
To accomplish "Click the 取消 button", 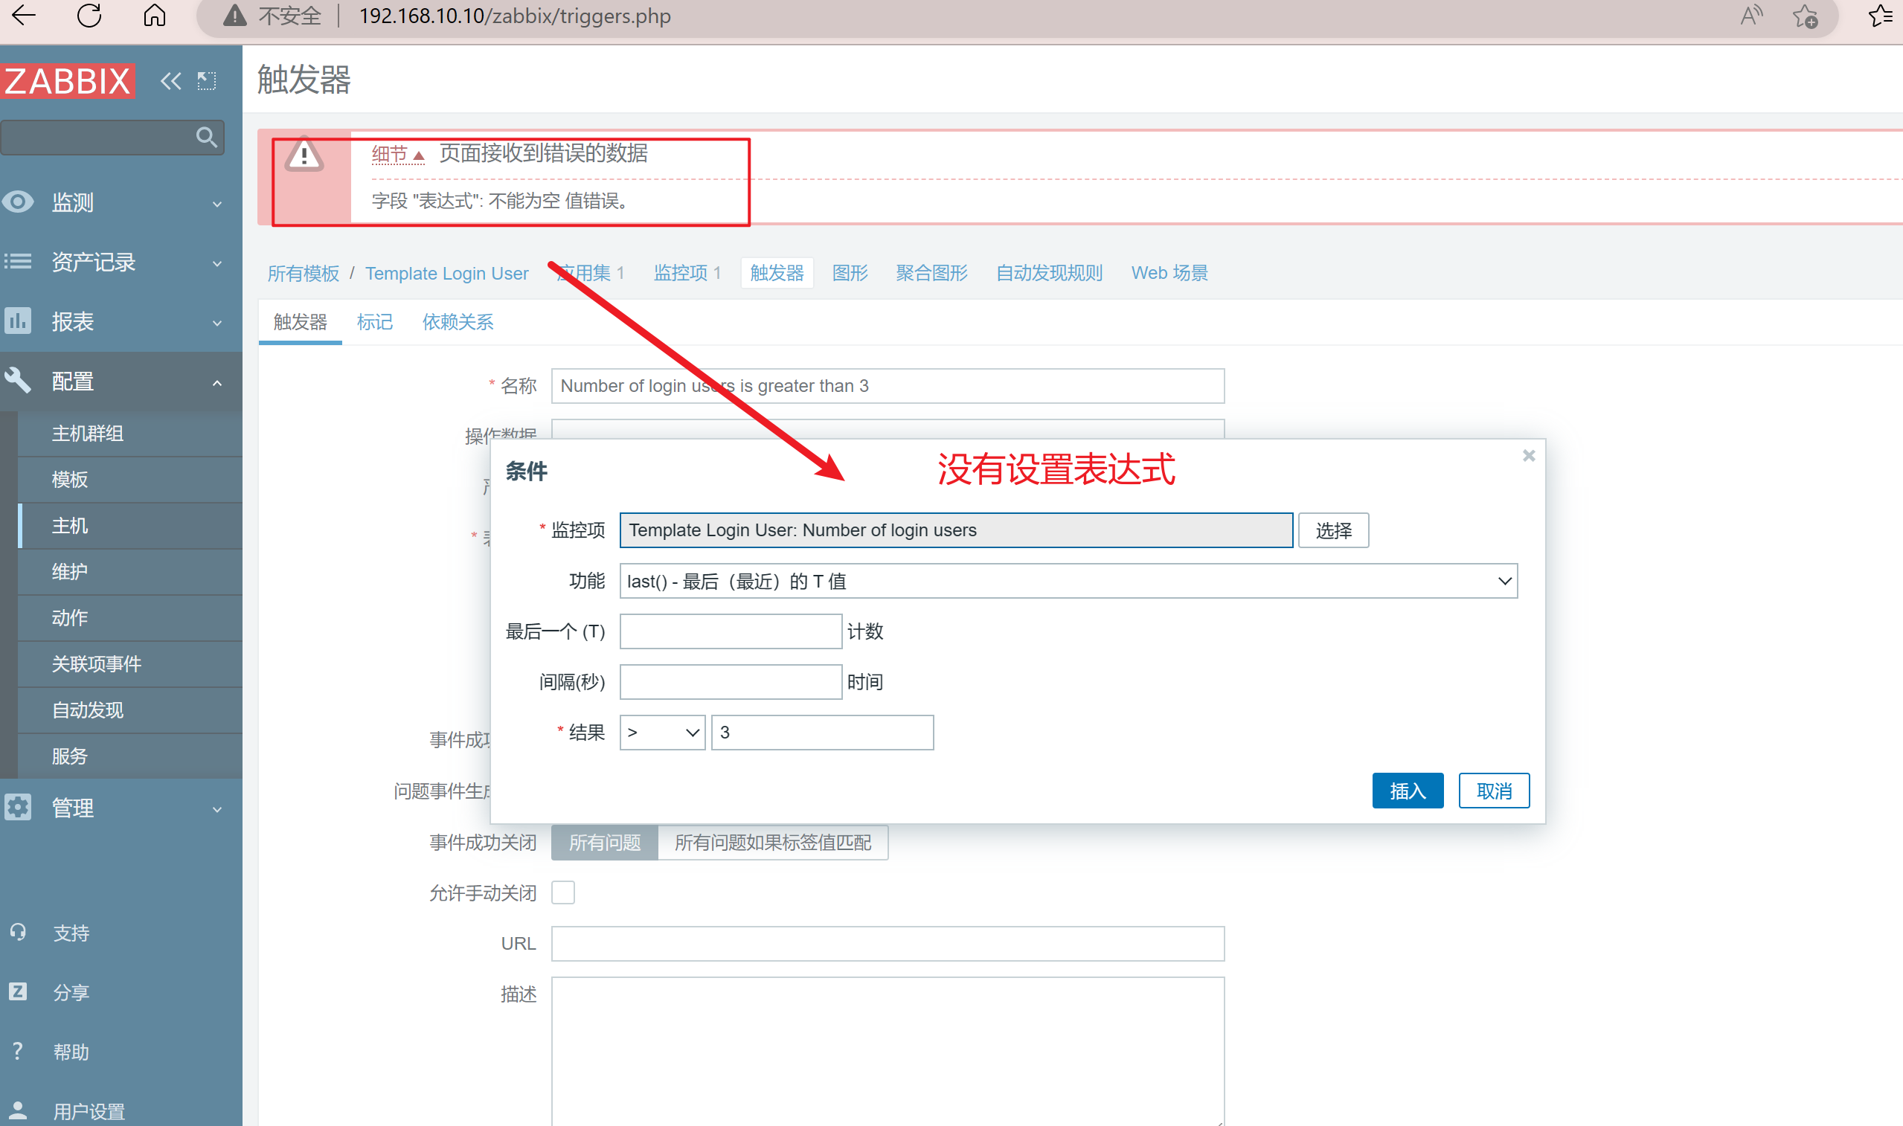I will (x=1494, y=791).
